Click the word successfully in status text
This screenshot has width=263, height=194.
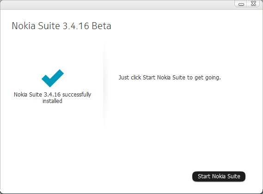coord(77,95)
